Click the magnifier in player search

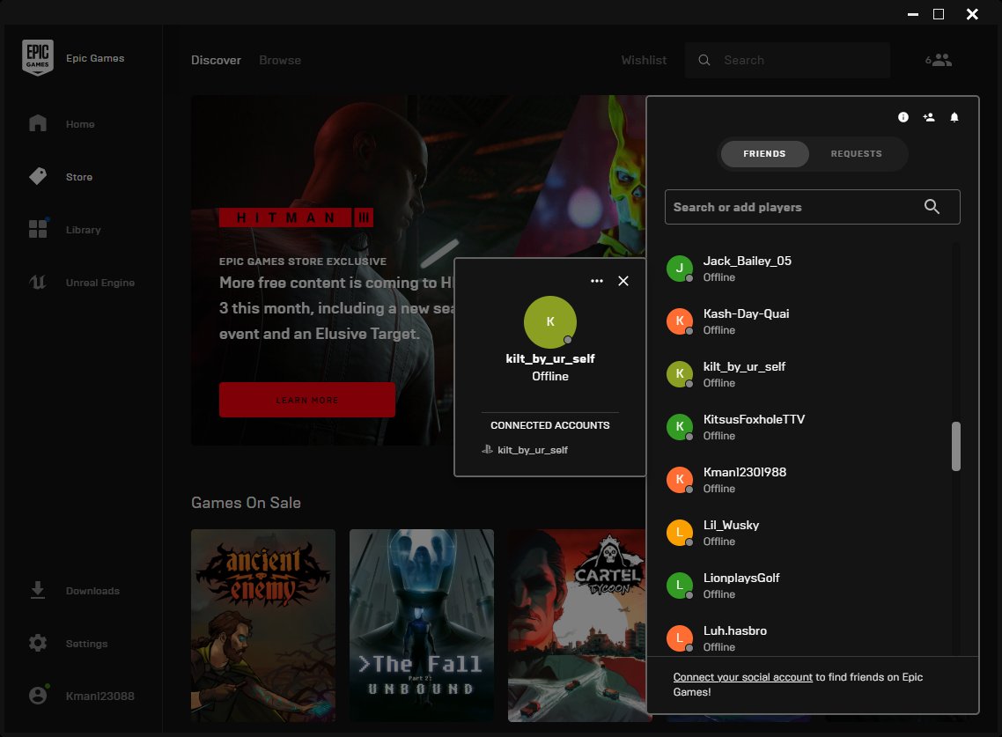coord(932,206)
